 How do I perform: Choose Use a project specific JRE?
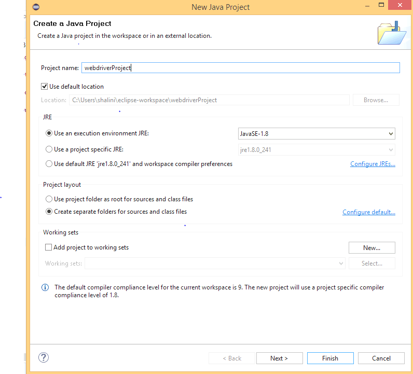49,149
